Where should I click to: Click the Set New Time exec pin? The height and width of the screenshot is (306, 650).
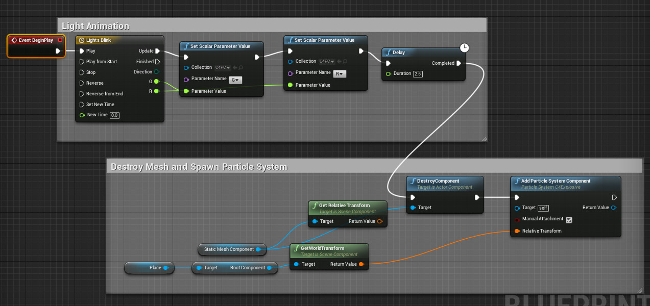tap(82, 105)
